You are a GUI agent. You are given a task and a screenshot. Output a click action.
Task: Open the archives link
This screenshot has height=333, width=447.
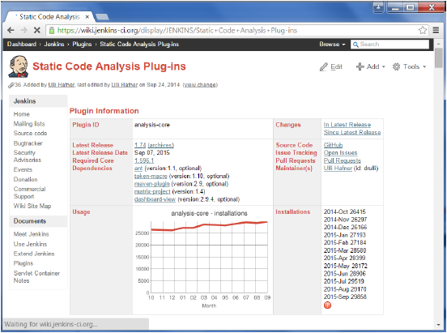161,145
